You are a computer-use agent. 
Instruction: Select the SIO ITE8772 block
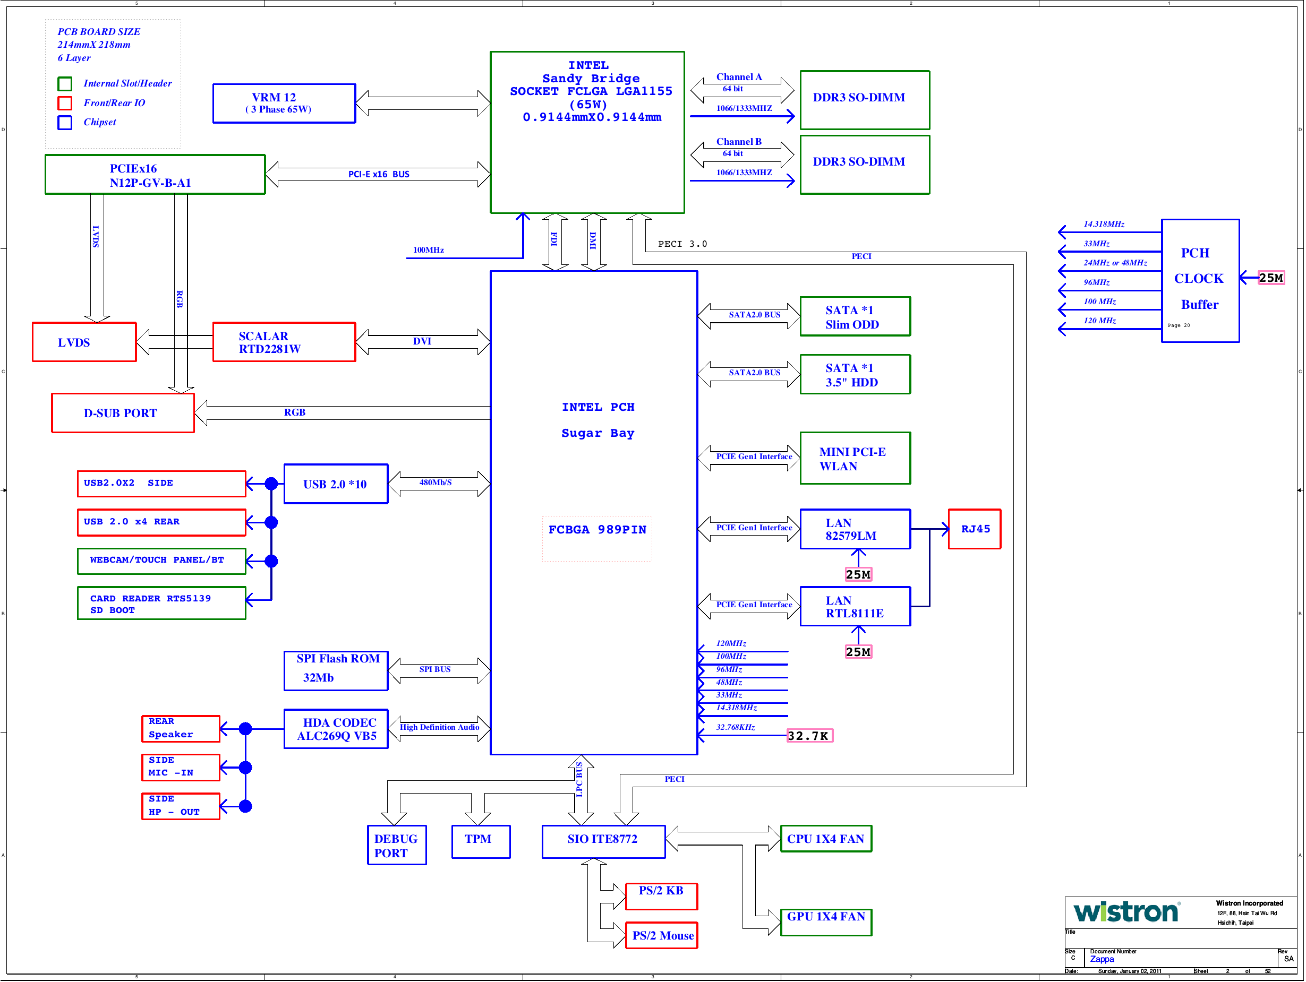pos(603,842)
